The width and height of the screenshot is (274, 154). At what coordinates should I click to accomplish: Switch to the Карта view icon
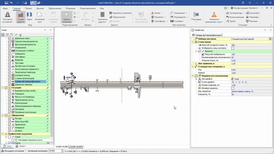click(30, 16)
